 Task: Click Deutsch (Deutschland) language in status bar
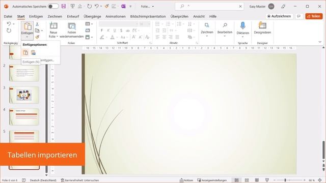(x=43, y=180)
